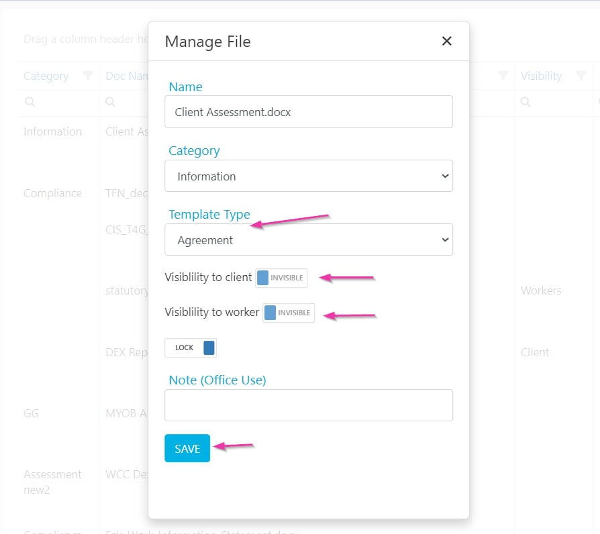Open the Template Type dropdown showing Agreement
600x534 pixels.
[309, 240]
